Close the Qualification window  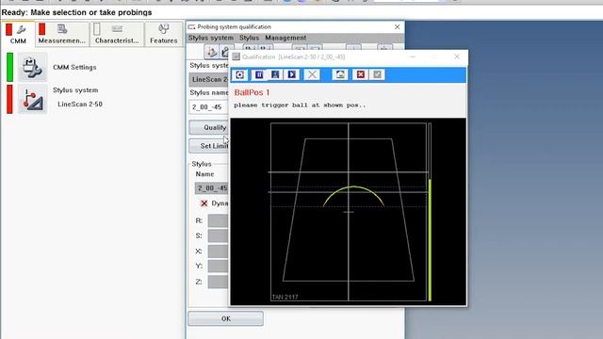(x=457, y=56)
